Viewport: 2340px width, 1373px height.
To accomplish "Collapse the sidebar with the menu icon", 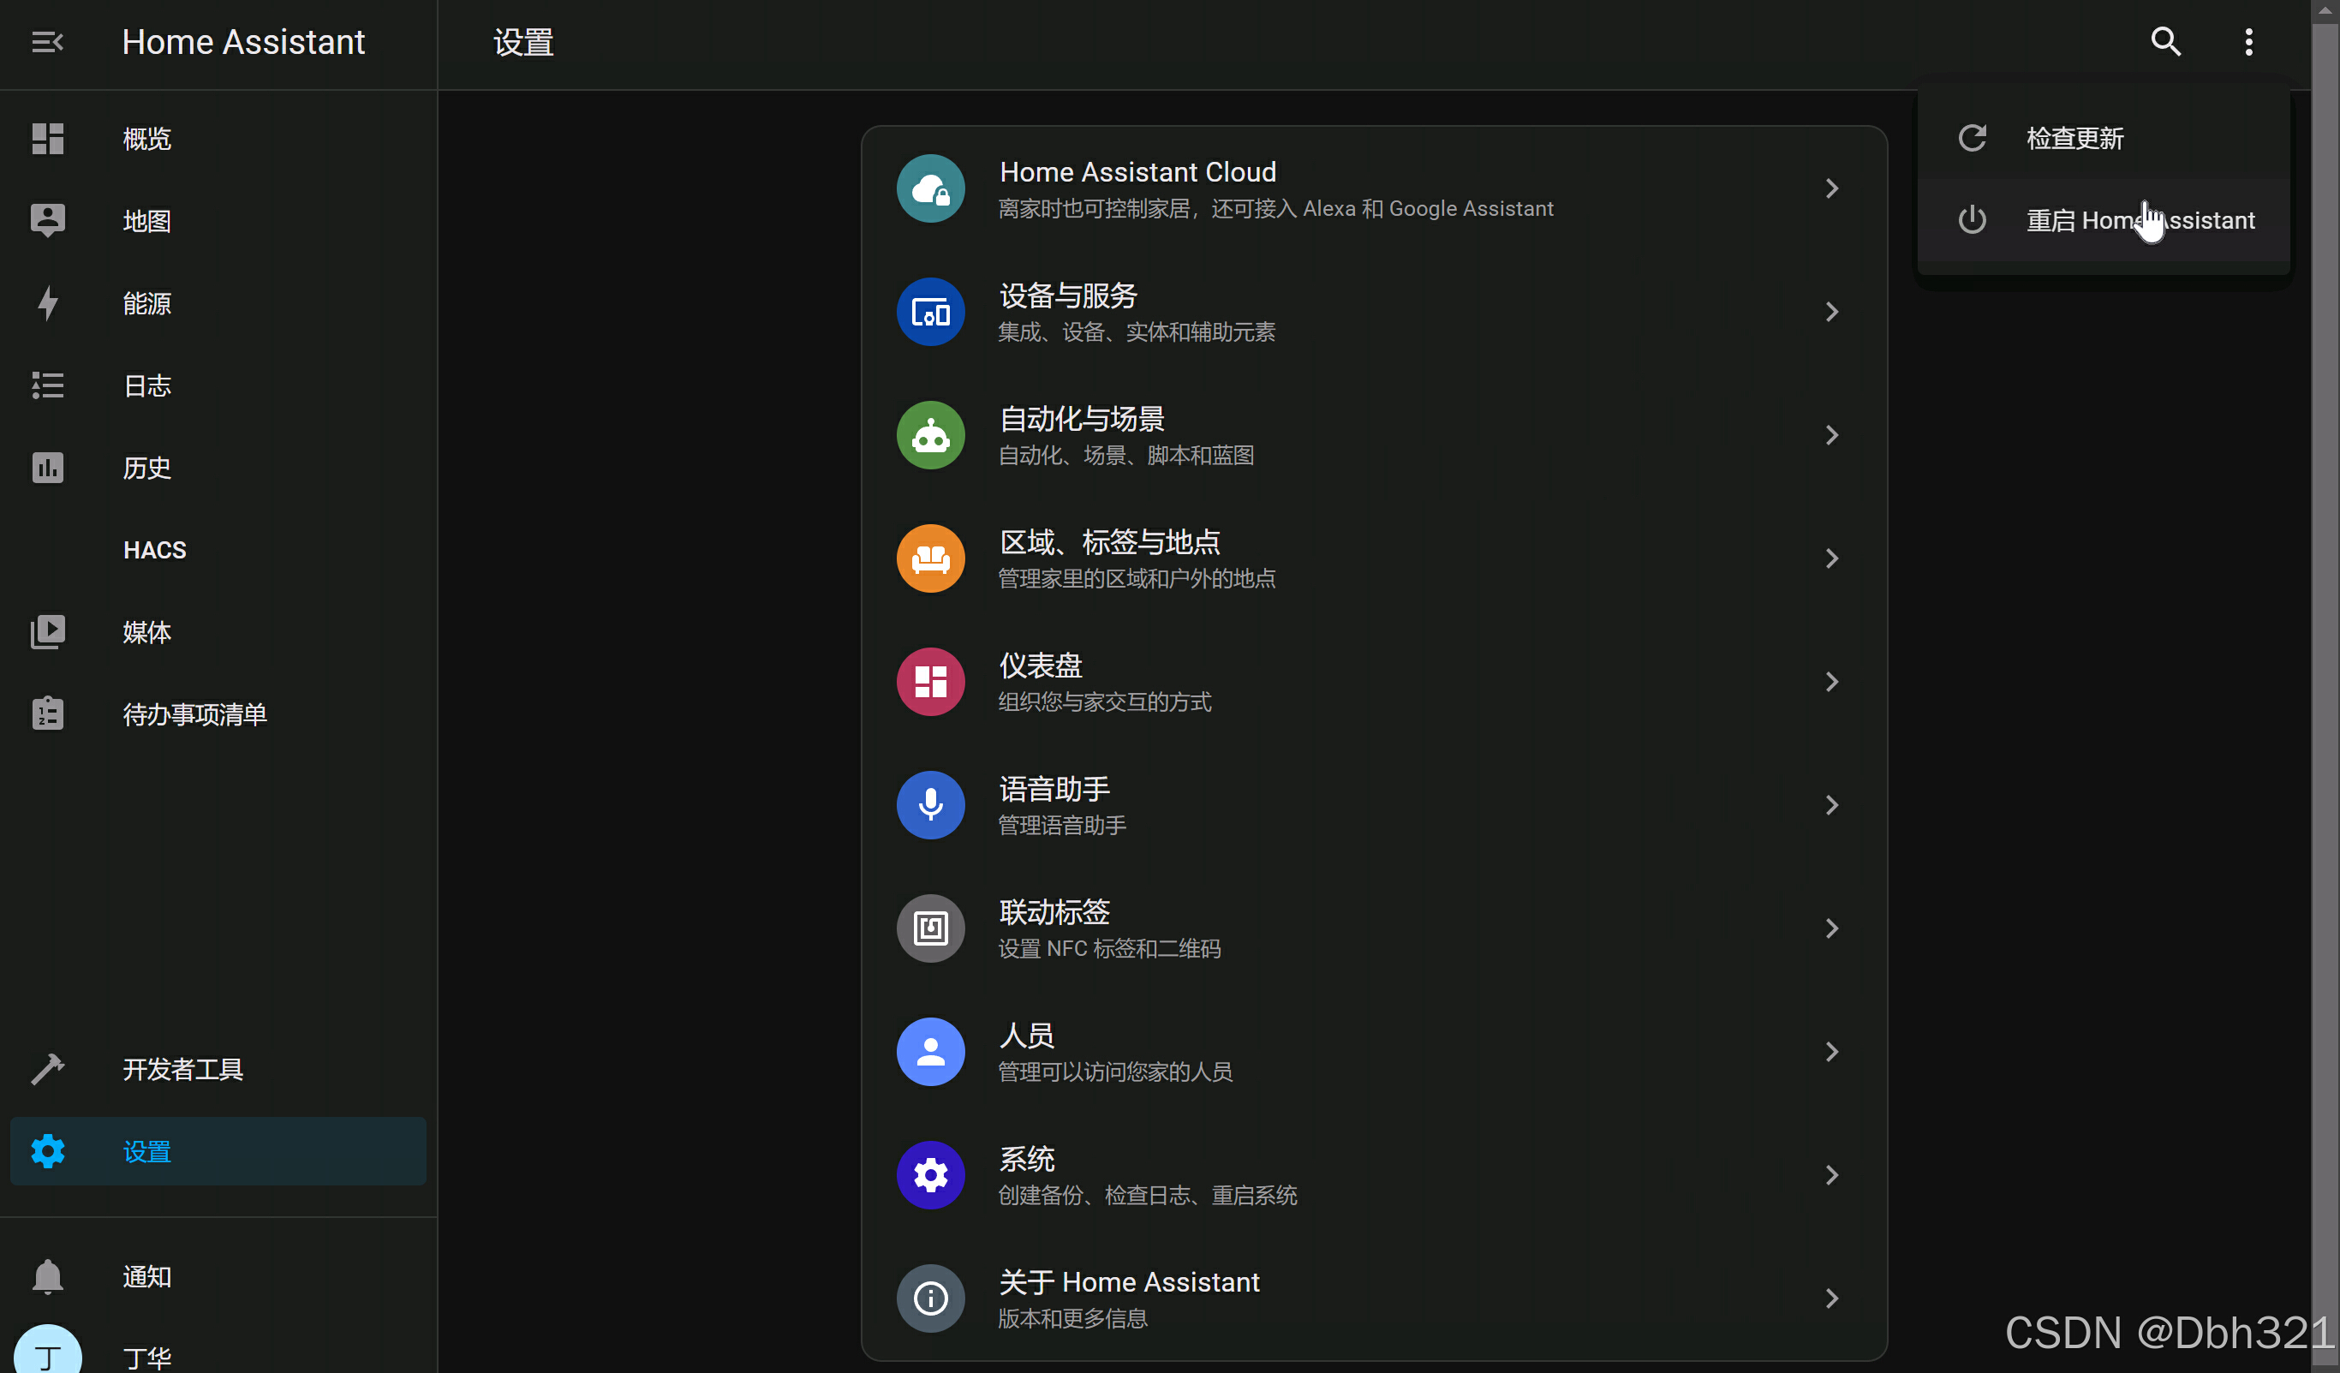I will click(x=46, y=42).
